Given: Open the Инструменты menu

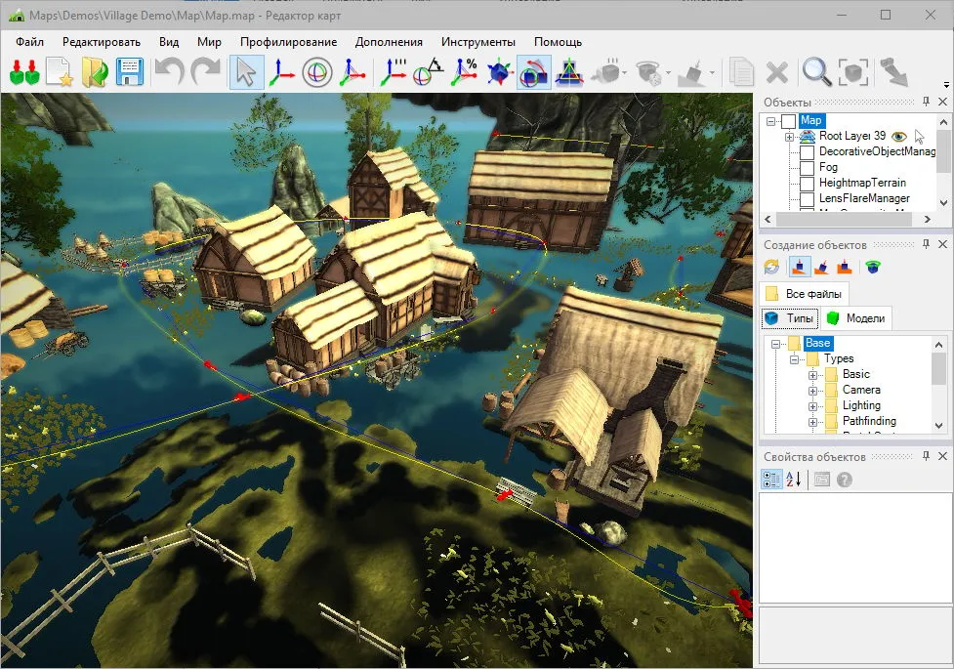Looking at the screenshot, I should tap(478, 42).
